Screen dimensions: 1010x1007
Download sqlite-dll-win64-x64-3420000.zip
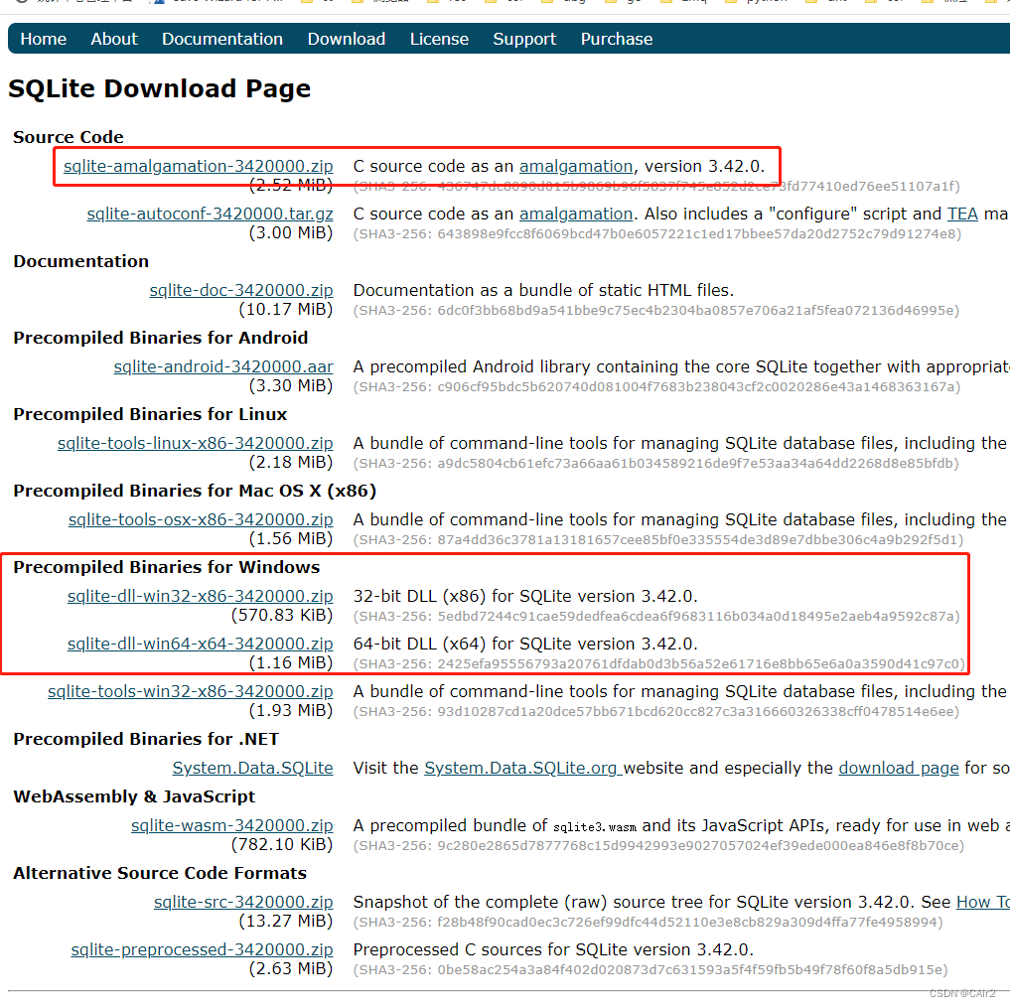pyautogui.click(x=201, y=644)
